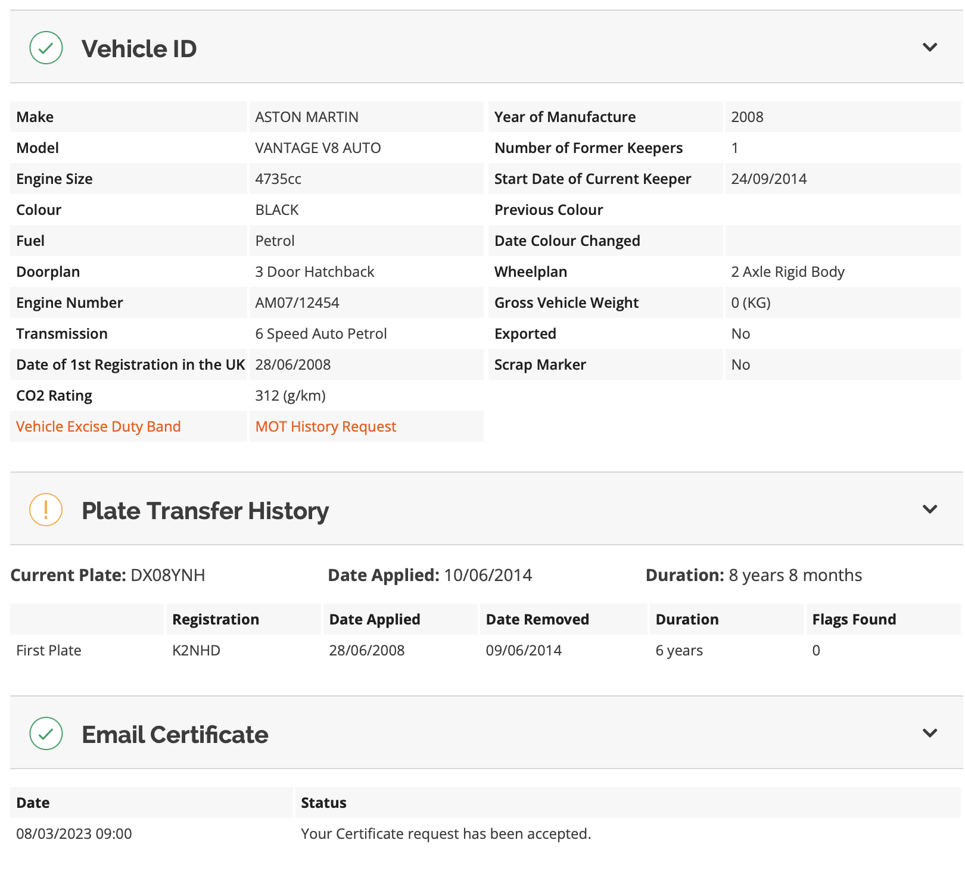
Task: Collapse the Email Certificate section chevron
Action: click(930, 733)
